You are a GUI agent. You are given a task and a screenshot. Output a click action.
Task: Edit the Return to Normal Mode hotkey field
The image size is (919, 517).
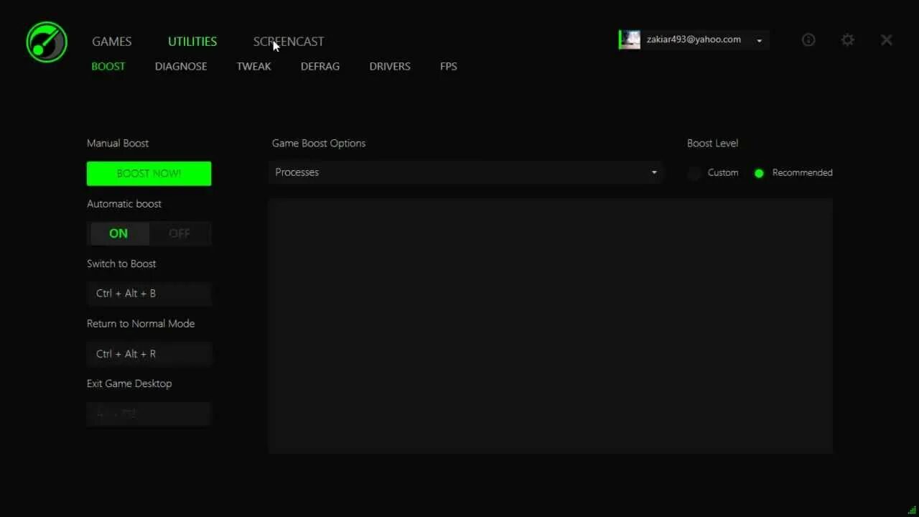pyautogui.click(x=149, y=354)
